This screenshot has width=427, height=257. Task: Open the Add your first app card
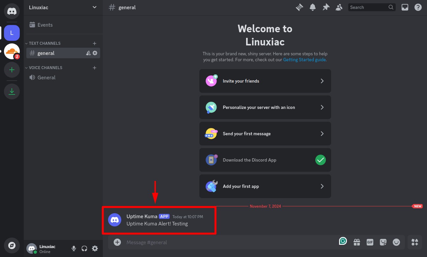point(265,186)
